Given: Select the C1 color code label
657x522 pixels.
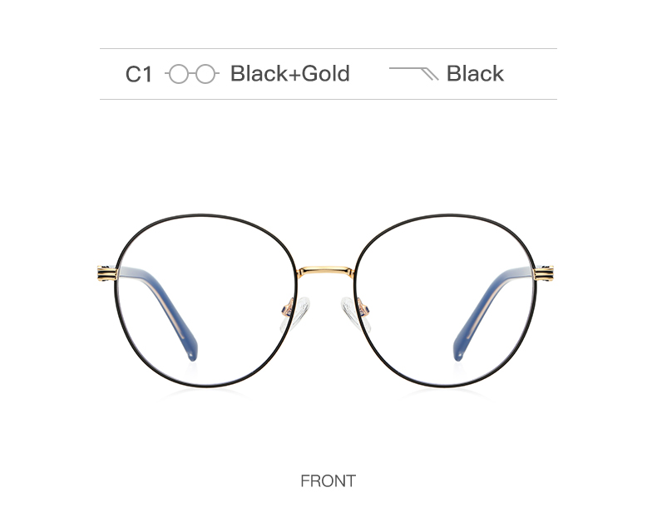Looking at the screenshot, I should (x=139, y=75).
